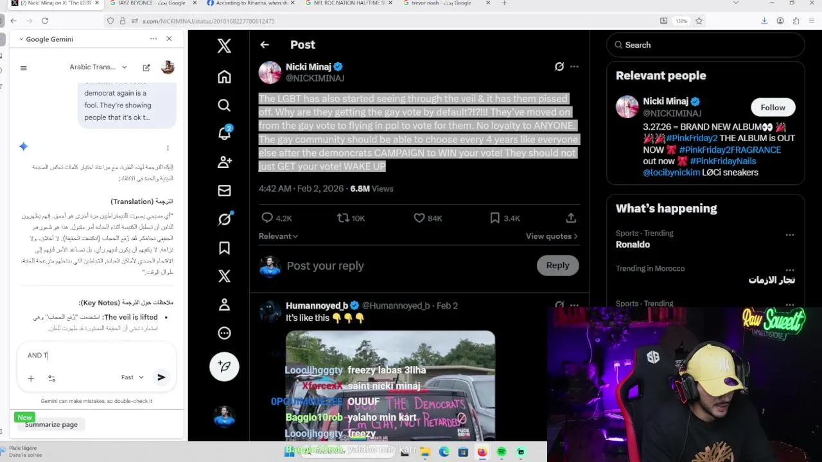Go back using Post back arrow

265,45
